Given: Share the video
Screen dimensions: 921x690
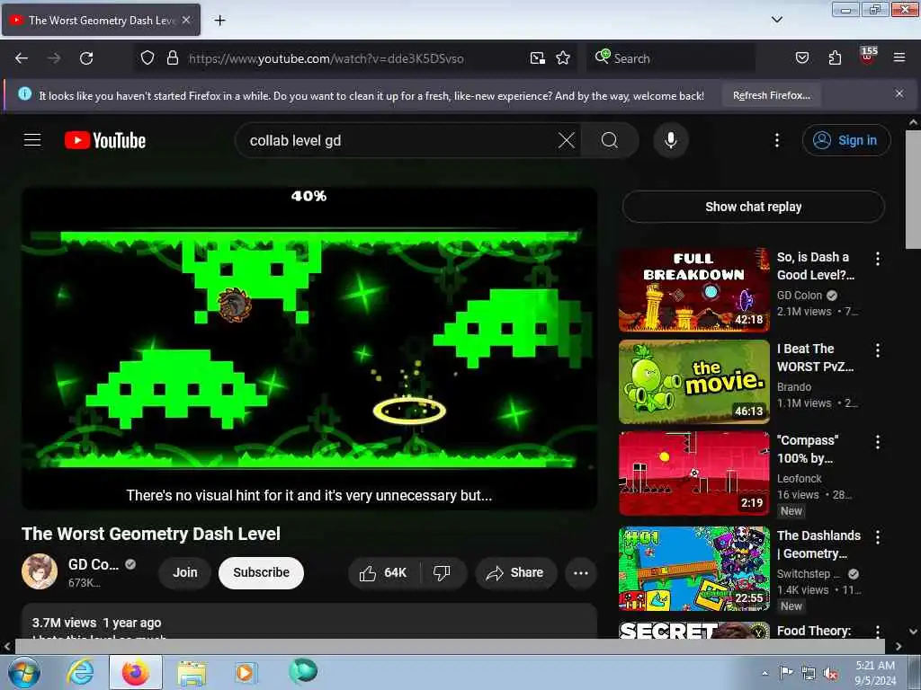Looking at the screenshot, I should pos(515,572).
